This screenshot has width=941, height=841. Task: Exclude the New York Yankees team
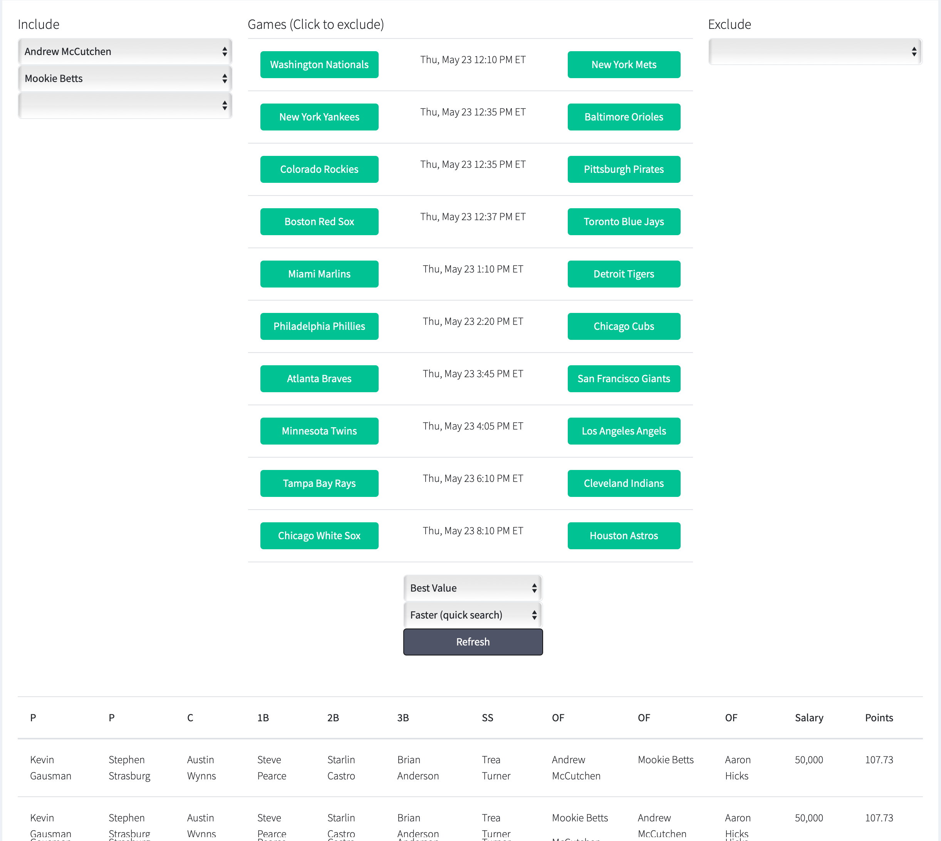tap(319, 117)
